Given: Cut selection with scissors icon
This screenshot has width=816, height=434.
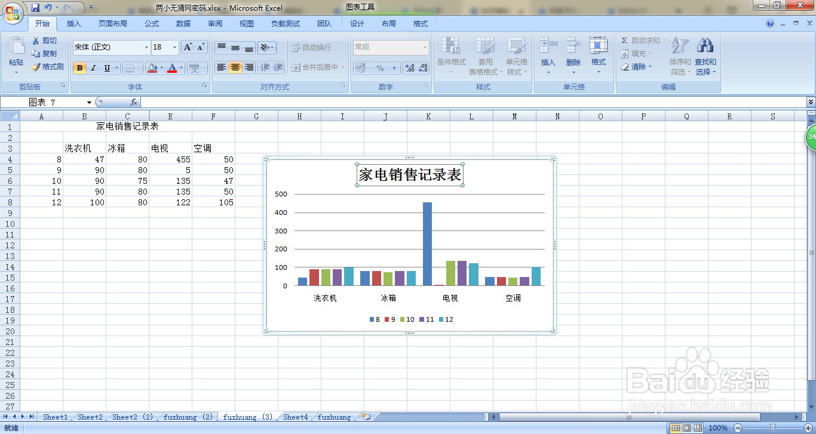Looking at the screenshot, I should coord(36,40).
